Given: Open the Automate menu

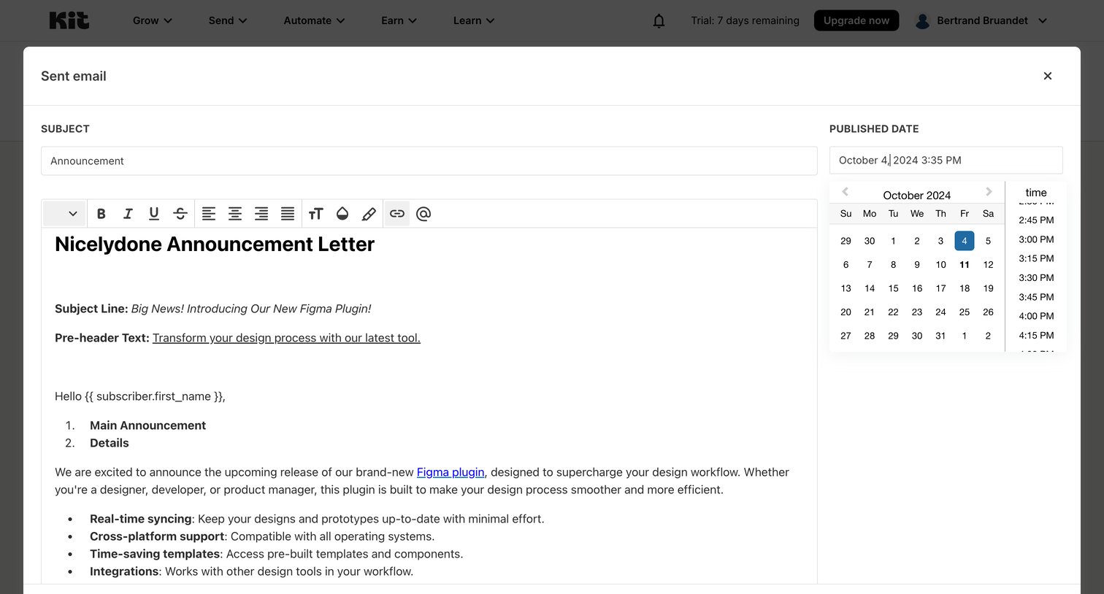Looking at the screenshot, I should tap(315, 20).
